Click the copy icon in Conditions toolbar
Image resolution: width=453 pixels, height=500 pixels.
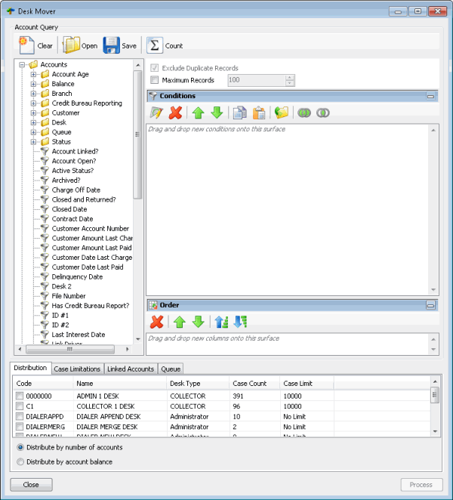click(x=239, y=113)
